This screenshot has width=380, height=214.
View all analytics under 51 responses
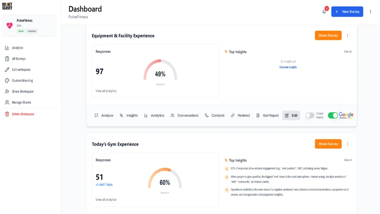coord(106,200)
